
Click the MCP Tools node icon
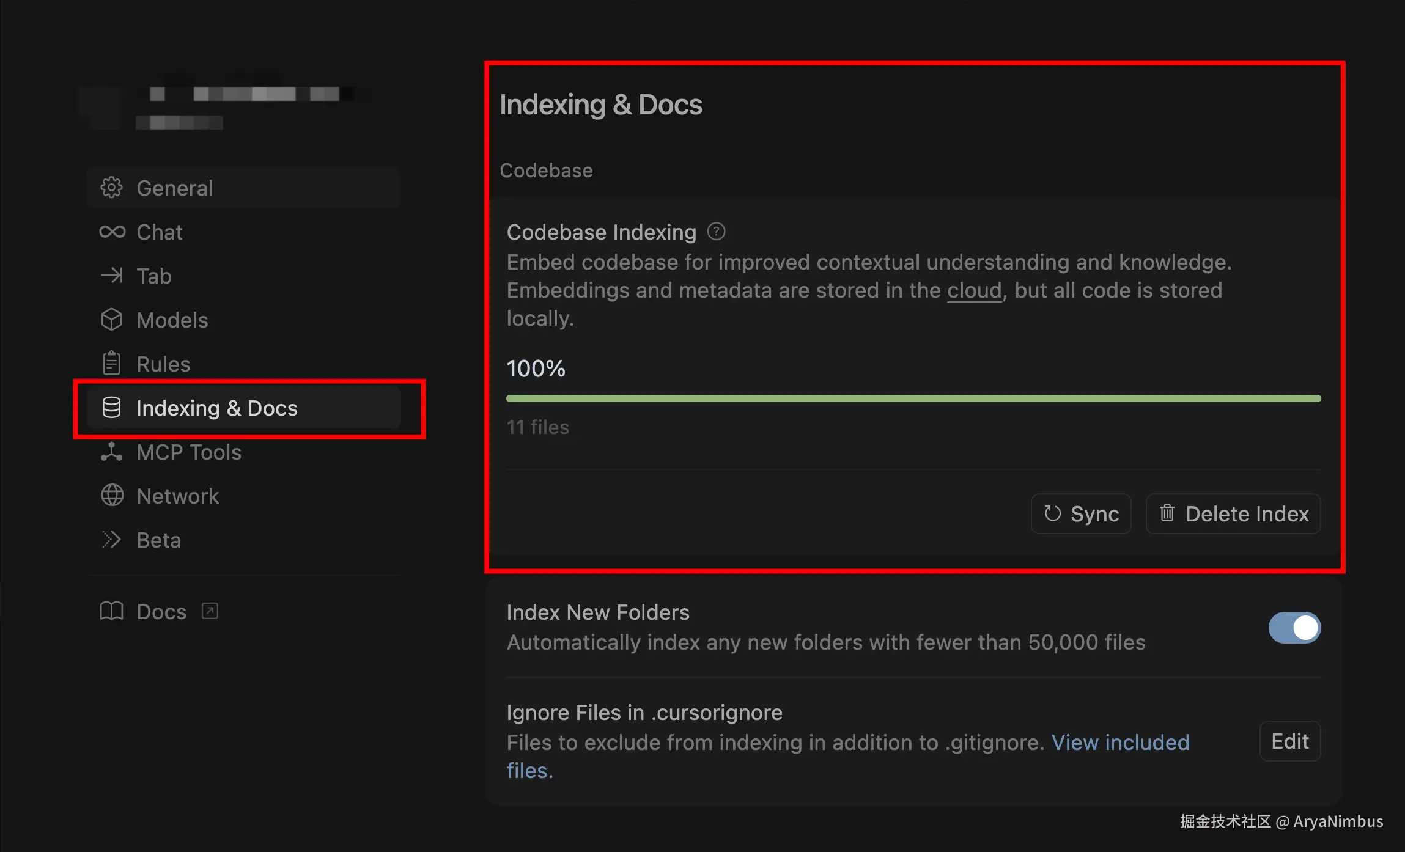pos(111,452)
